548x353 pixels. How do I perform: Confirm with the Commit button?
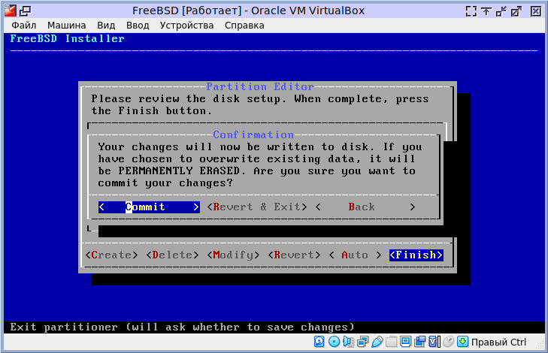point(149,207)
